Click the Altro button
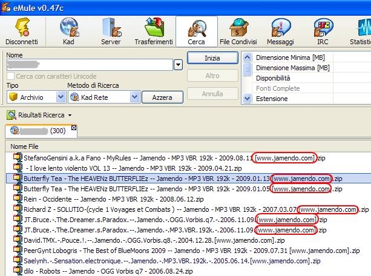This screenshot has height=276, width=371. coord(212,76)
